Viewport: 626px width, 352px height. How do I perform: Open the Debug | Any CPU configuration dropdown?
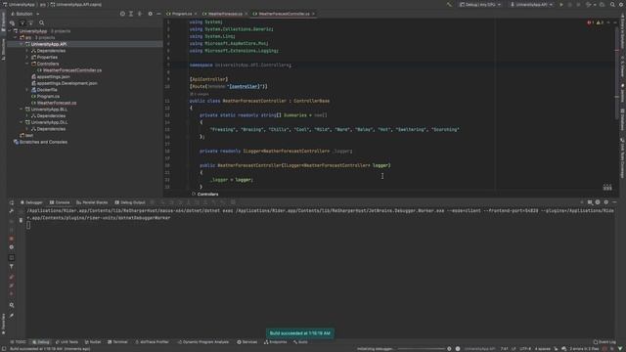[480, 5]
